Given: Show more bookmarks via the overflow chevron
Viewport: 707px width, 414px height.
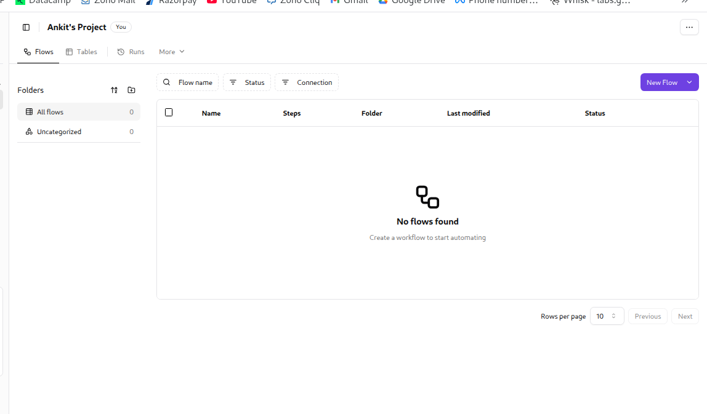Looking at the screenshot, I should pyautogui.click(x=684, y=2).
